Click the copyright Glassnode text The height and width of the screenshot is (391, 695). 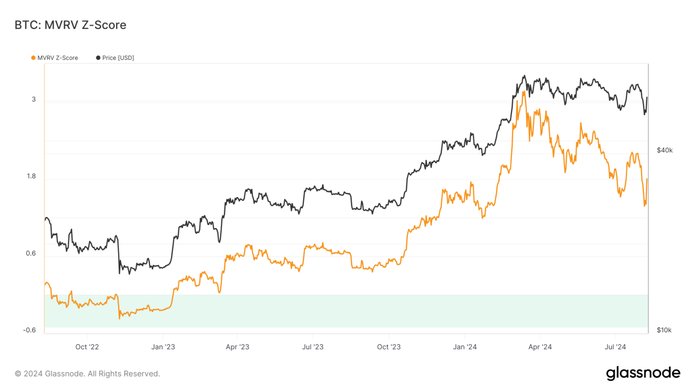coord(87,374)
